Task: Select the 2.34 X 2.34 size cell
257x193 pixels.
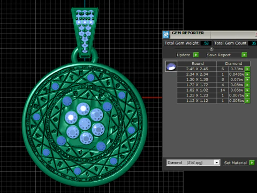Action: coord(197,75)
